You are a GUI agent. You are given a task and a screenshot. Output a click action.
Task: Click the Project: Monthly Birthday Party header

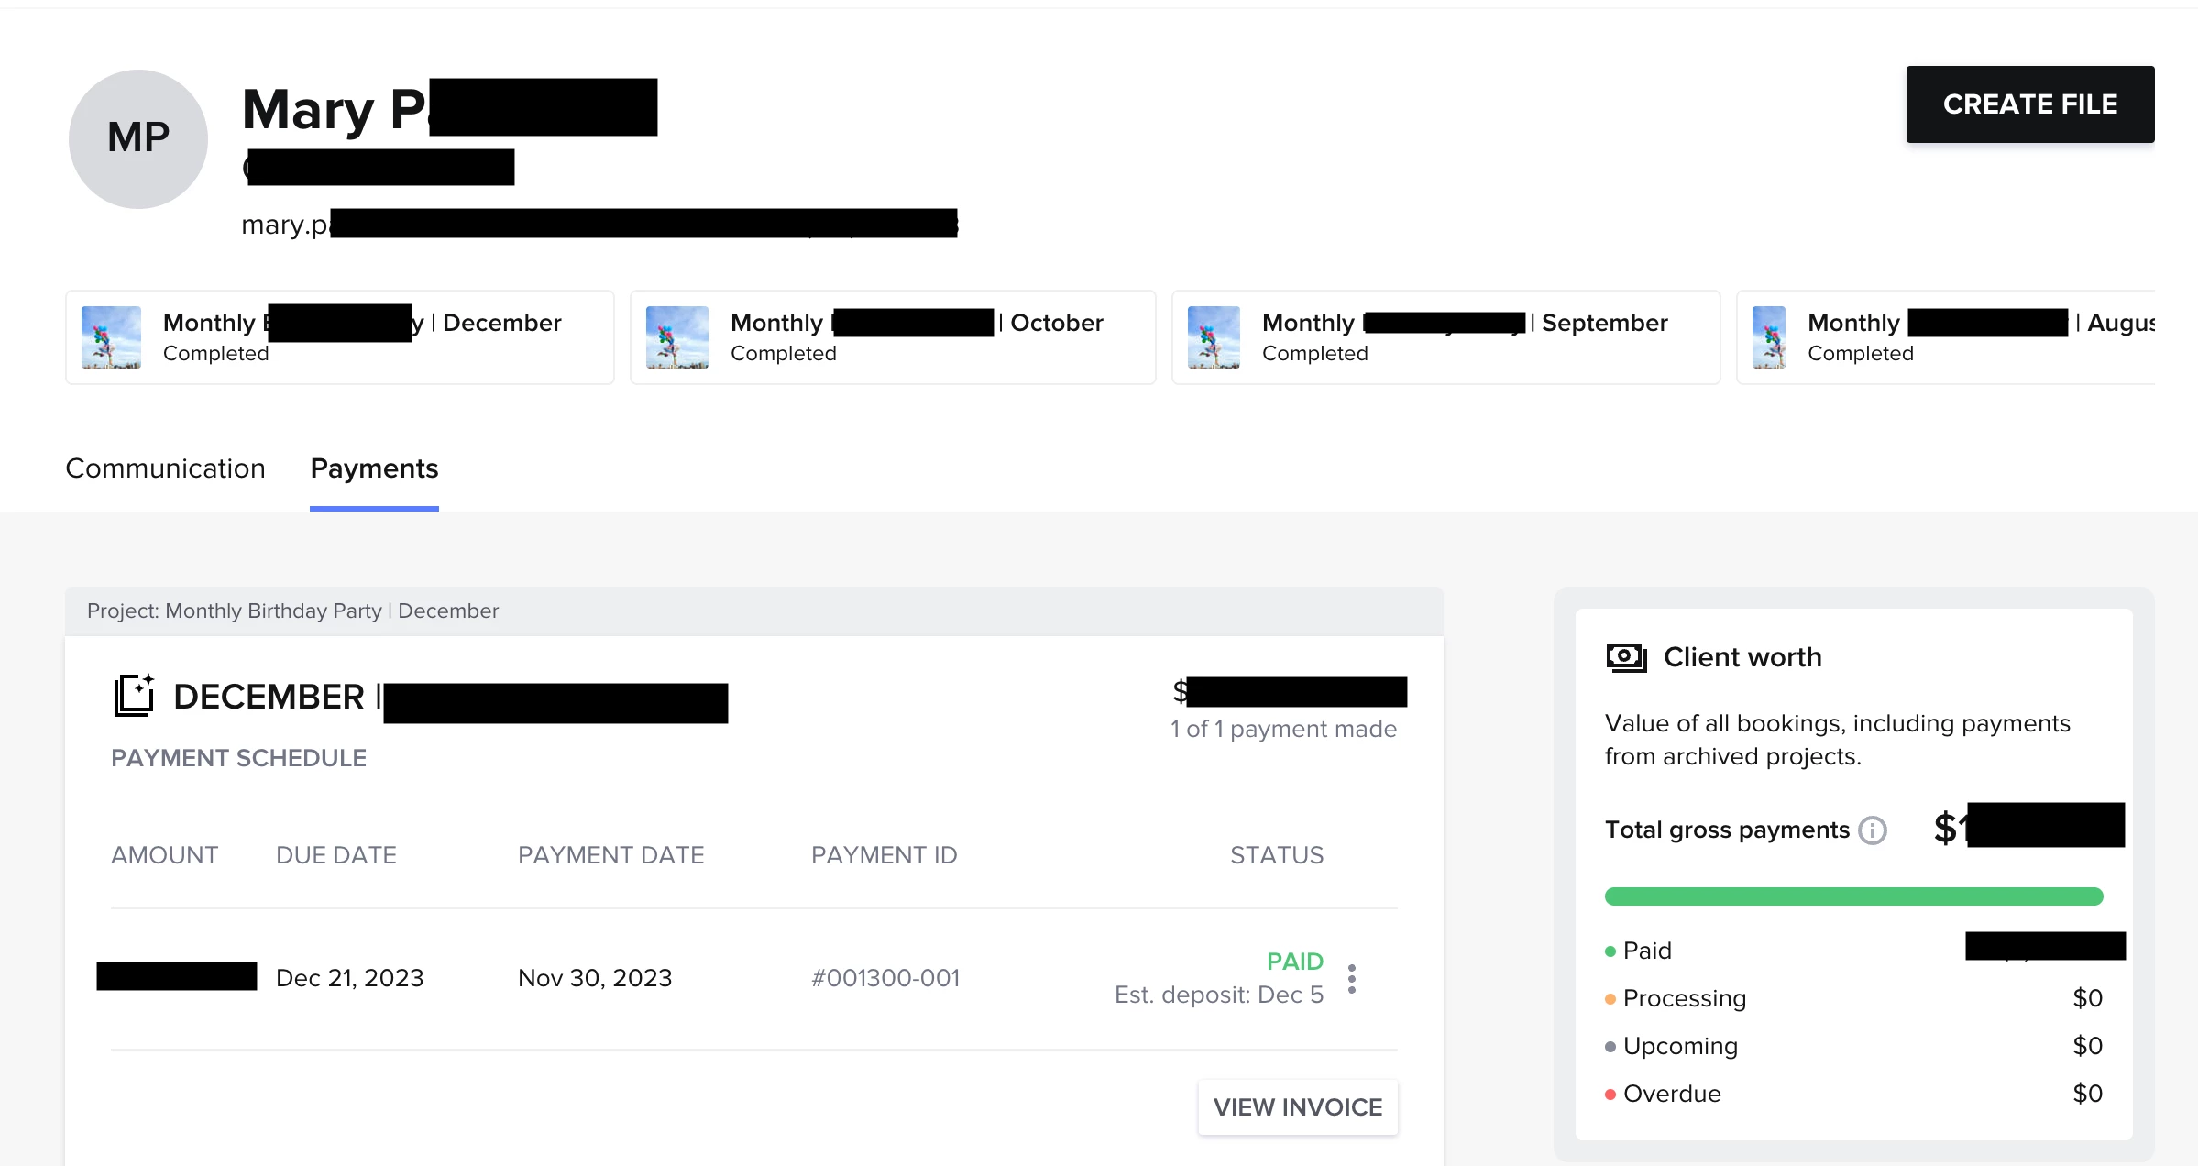(292, 610)
